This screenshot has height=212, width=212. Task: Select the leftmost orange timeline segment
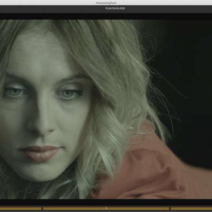click(21, 208)
